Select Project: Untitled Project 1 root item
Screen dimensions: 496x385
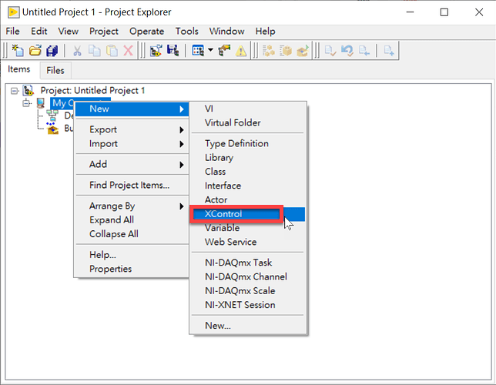point(92,91)
